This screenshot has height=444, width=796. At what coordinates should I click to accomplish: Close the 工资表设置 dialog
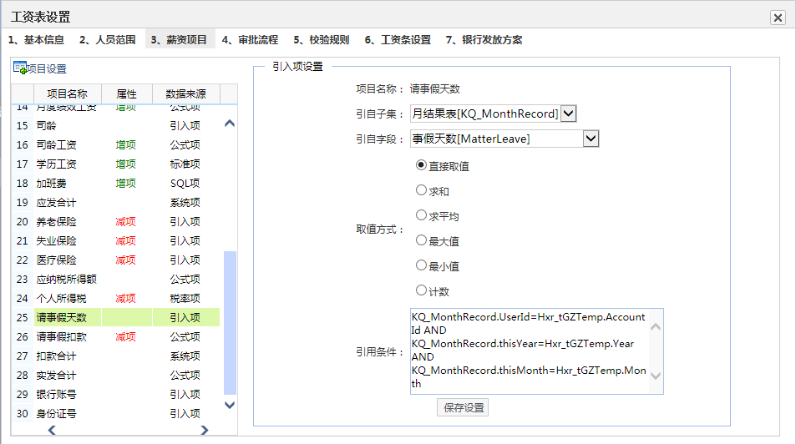(x=778, y=18)
